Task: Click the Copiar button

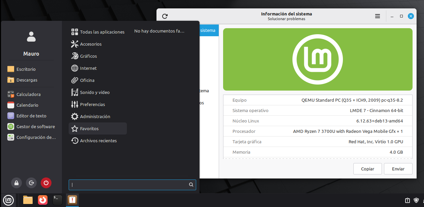Action: [x=367, y=169]
